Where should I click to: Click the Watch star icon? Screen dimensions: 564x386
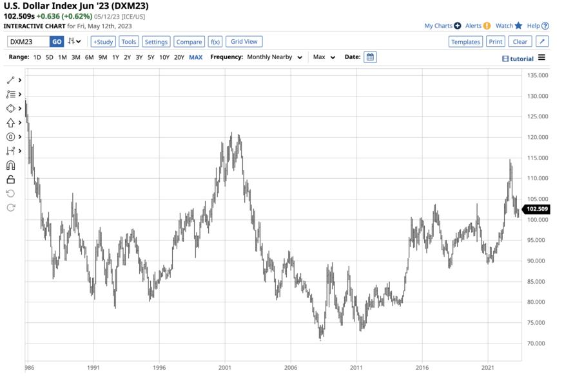click(518, 26)
